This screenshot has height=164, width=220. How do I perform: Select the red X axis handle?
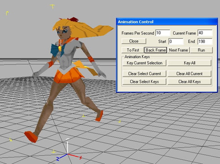pyautogui.click(x=75, y=156)
